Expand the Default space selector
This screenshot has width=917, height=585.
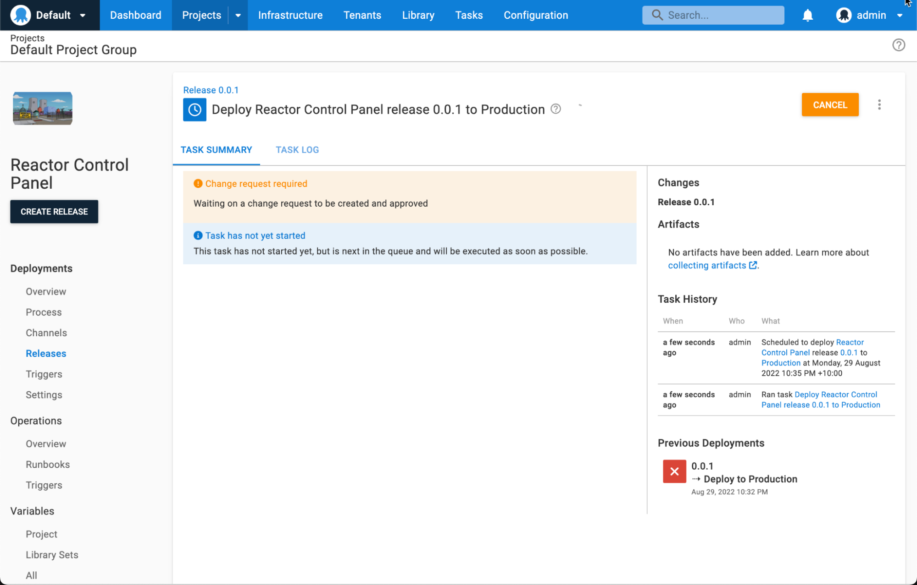click(x=83, y=15)
